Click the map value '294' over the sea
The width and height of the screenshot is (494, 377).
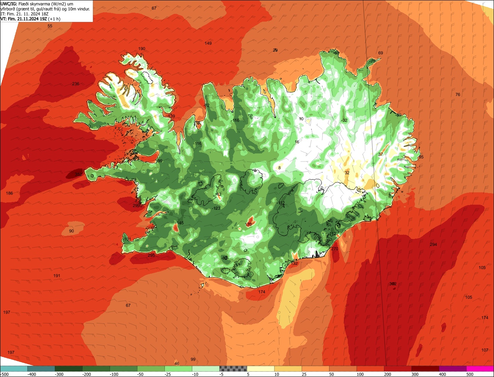click(x=433, y=244)
